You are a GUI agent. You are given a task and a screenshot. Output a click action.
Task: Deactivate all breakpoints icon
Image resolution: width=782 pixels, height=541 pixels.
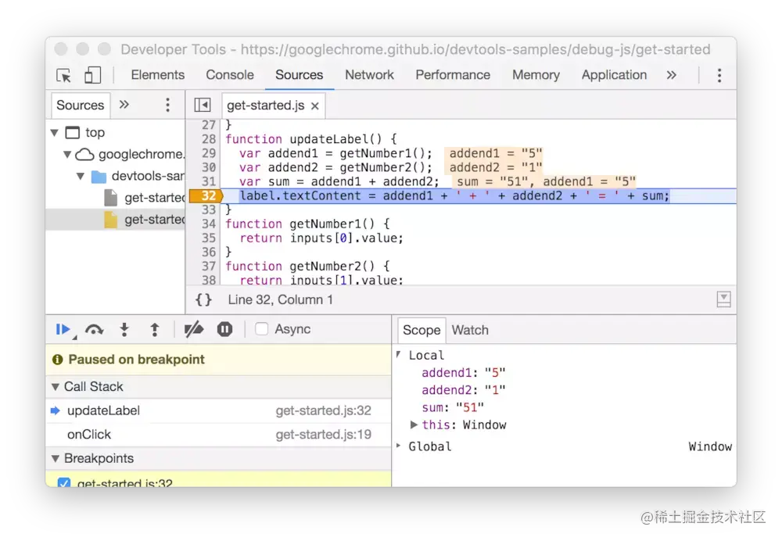193,330
